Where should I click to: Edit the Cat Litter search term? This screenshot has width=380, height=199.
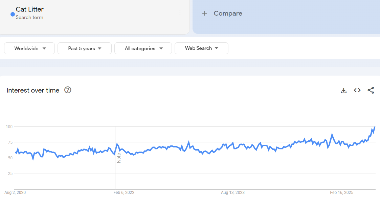(30, 9)
